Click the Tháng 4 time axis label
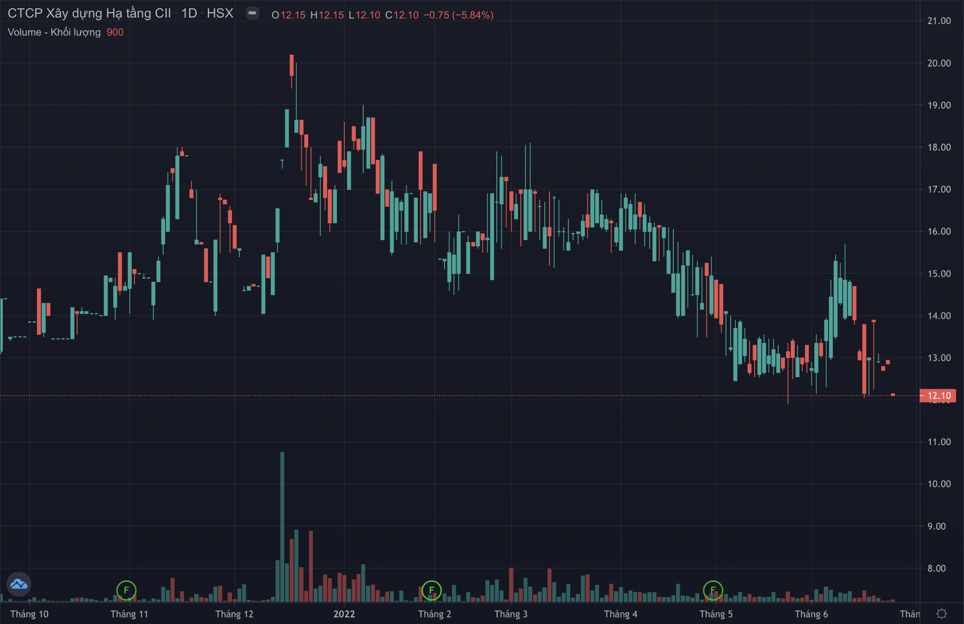The width and height of the screenshot is (964, 624). point(621,614)
